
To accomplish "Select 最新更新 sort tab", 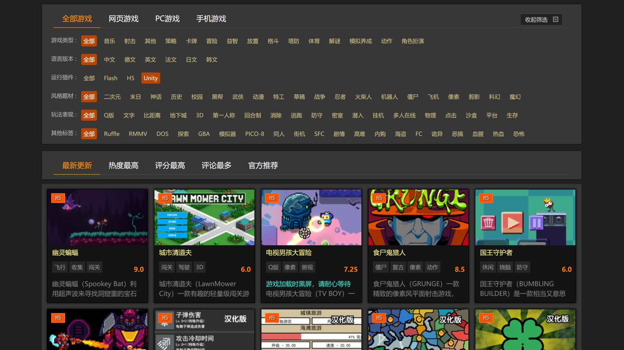I will click(x=77, y=165).
